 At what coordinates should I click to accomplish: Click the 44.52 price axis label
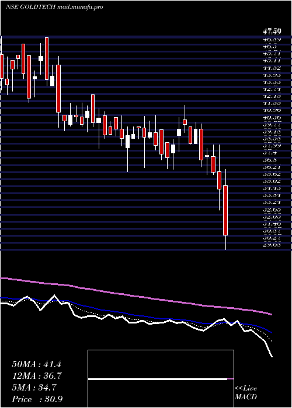point(272,68)
